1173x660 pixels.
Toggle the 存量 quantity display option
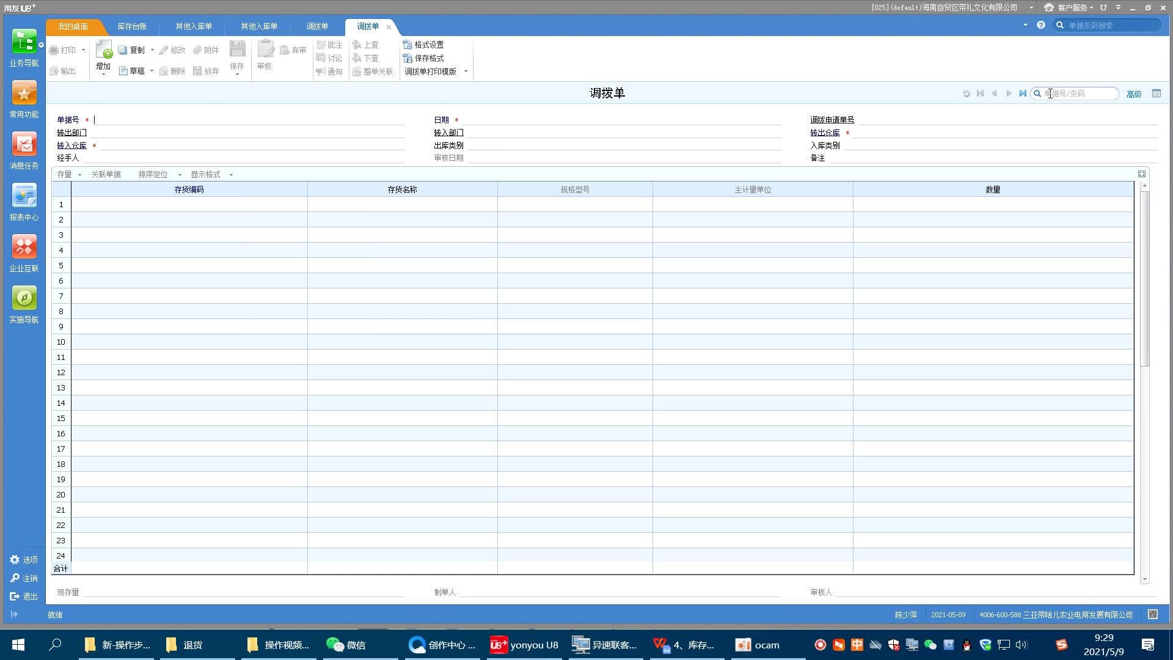pyautogui.click(x=64, y=174)
